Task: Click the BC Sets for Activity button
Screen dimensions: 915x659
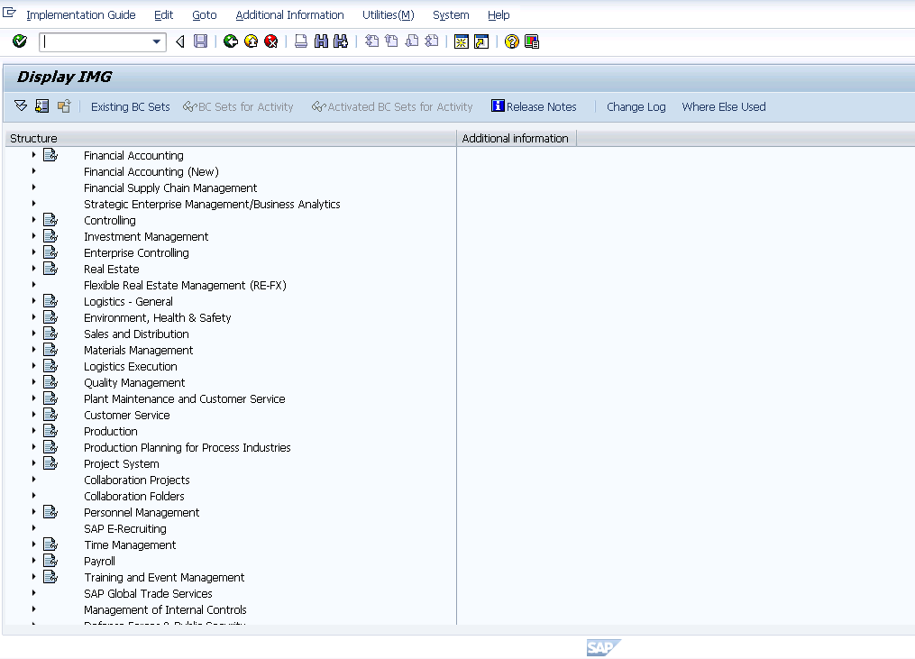Action: pos(238,106)
